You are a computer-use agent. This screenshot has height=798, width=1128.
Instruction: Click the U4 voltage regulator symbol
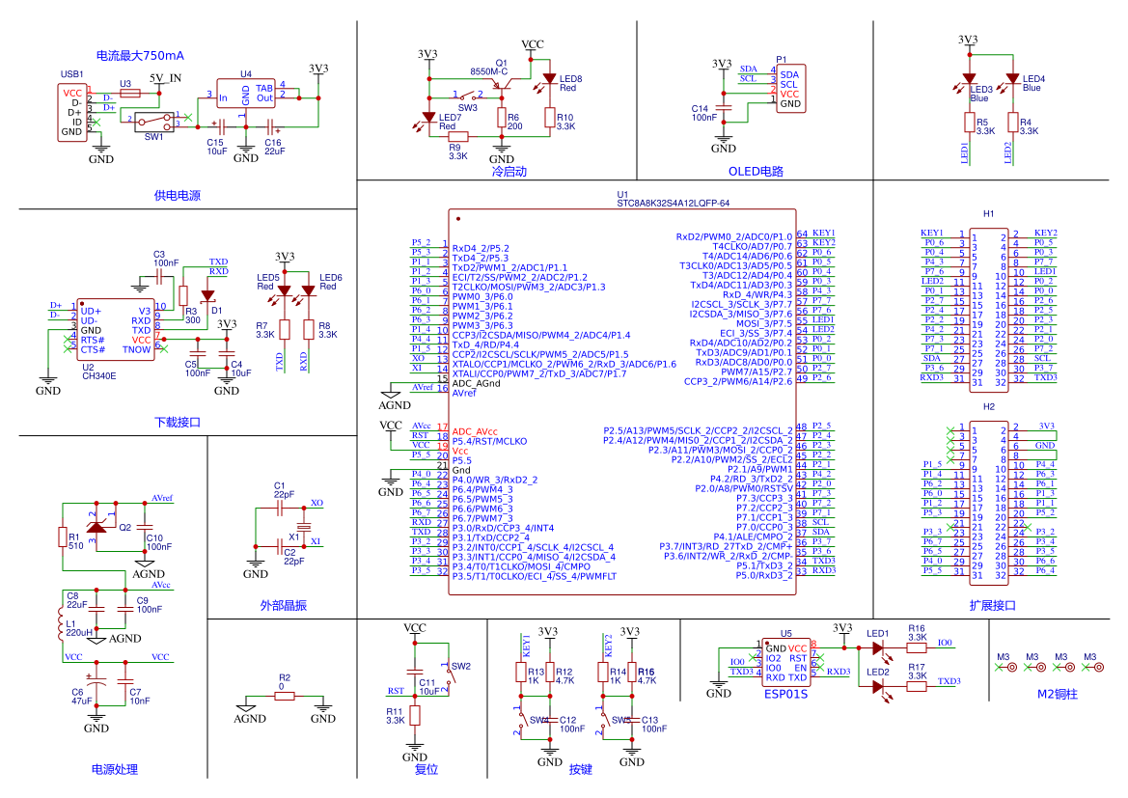click(x=246, y=94)
